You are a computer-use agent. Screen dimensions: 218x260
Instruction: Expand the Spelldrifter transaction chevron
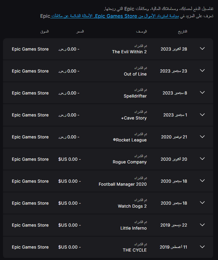point(202,93)
